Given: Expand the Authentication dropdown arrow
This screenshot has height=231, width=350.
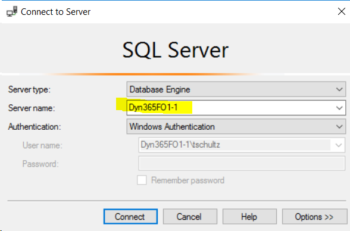Looking at the screenshot, I should (339, 127).
